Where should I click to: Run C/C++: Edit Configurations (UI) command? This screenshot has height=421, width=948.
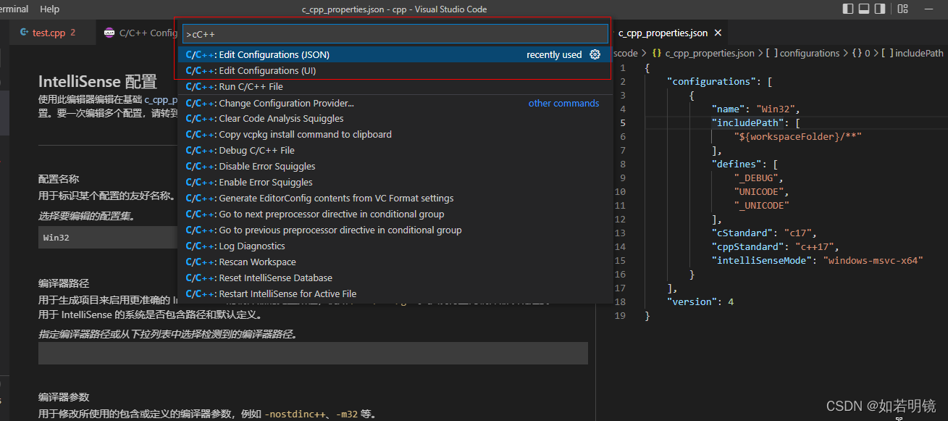pos(395,70)
